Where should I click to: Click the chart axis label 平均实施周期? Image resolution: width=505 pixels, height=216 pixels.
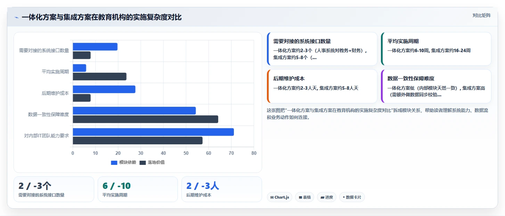(x=55, y=72)
